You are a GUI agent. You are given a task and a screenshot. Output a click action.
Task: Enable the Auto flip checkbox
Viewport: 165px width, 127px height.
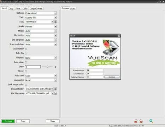(26, 53)
